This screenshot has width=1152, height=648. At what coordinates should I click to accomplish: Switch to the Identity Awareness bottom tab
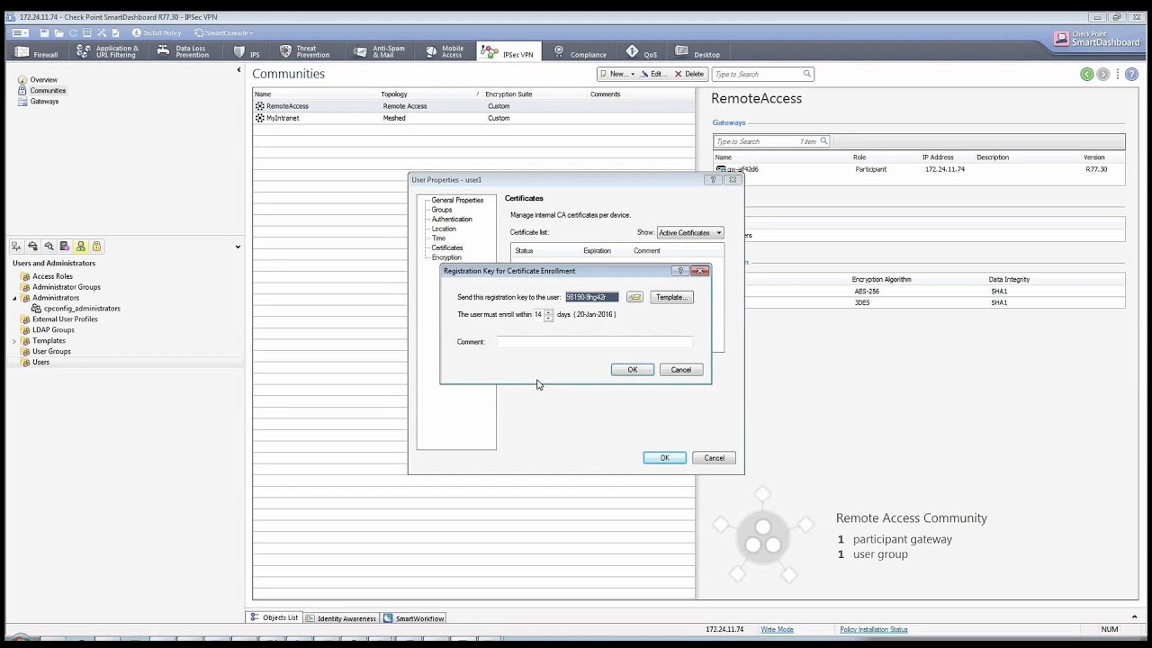click(341, 618)
